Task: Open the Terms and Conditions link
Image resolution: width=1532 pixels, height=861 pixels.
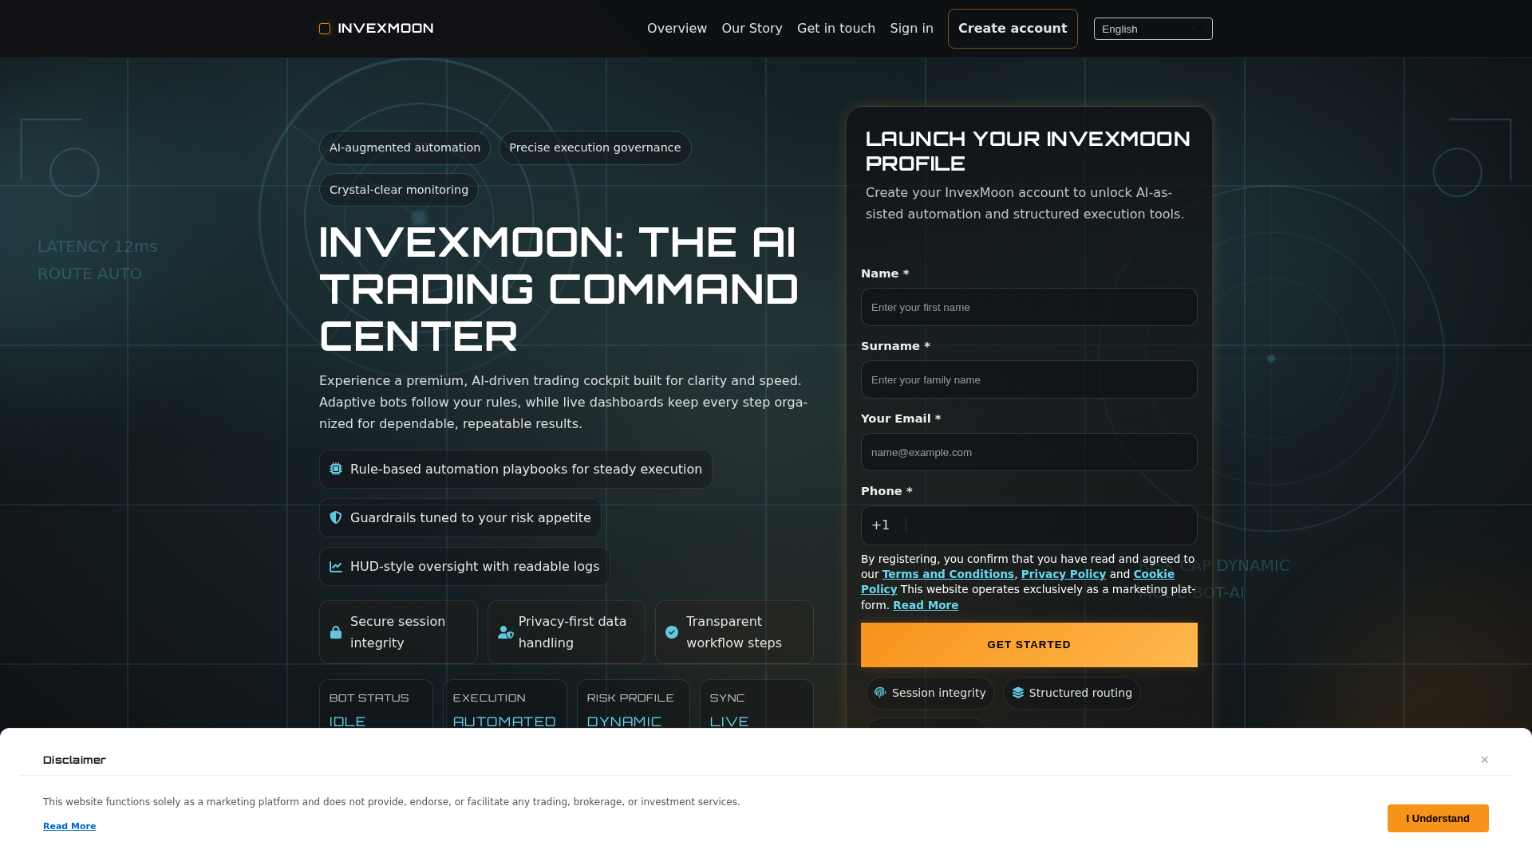Action: (948, 574)
